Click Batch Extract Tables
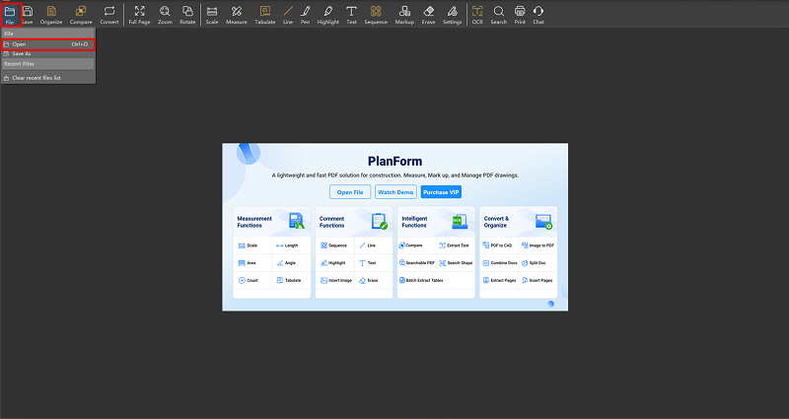This screenshot has width=789, height=419. coord(421,281)
